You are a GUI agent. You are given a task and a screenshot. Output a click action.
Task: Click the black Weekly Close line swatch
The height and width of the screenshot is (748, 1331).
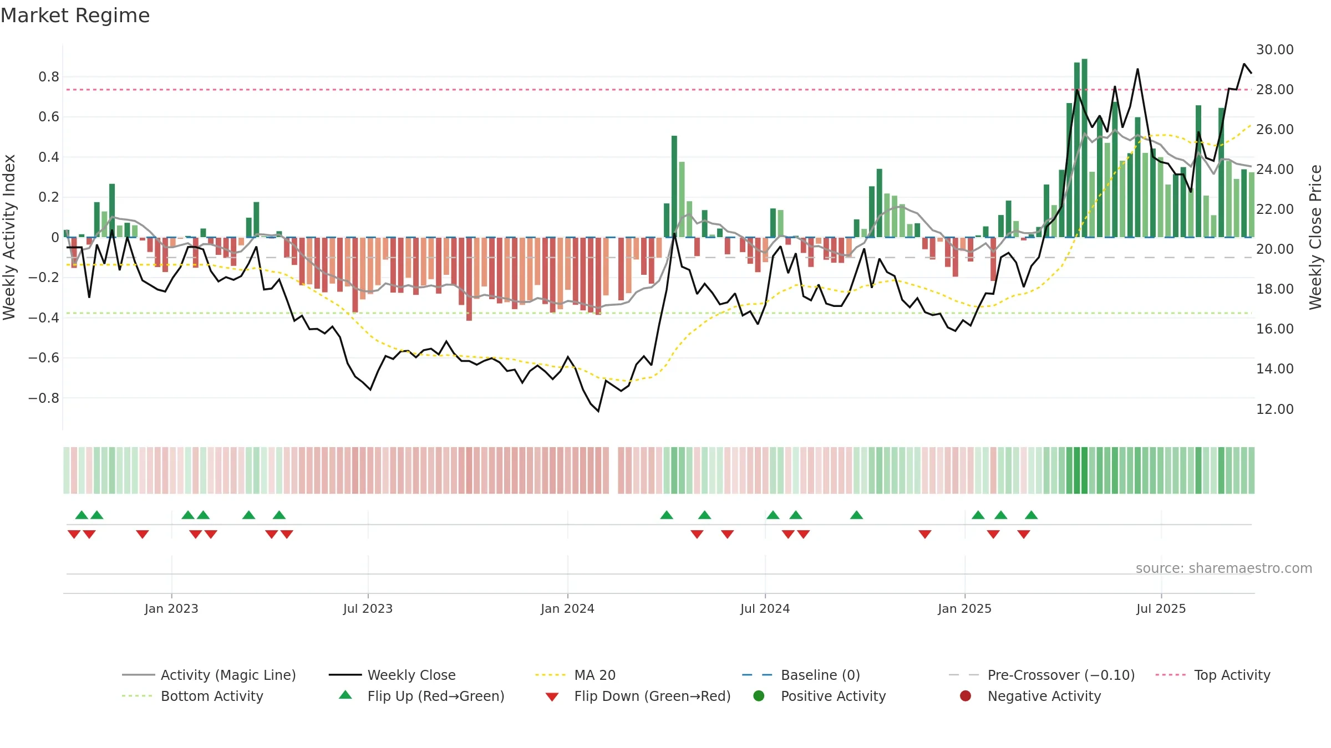pyautogui.click(x=345, y=675)
